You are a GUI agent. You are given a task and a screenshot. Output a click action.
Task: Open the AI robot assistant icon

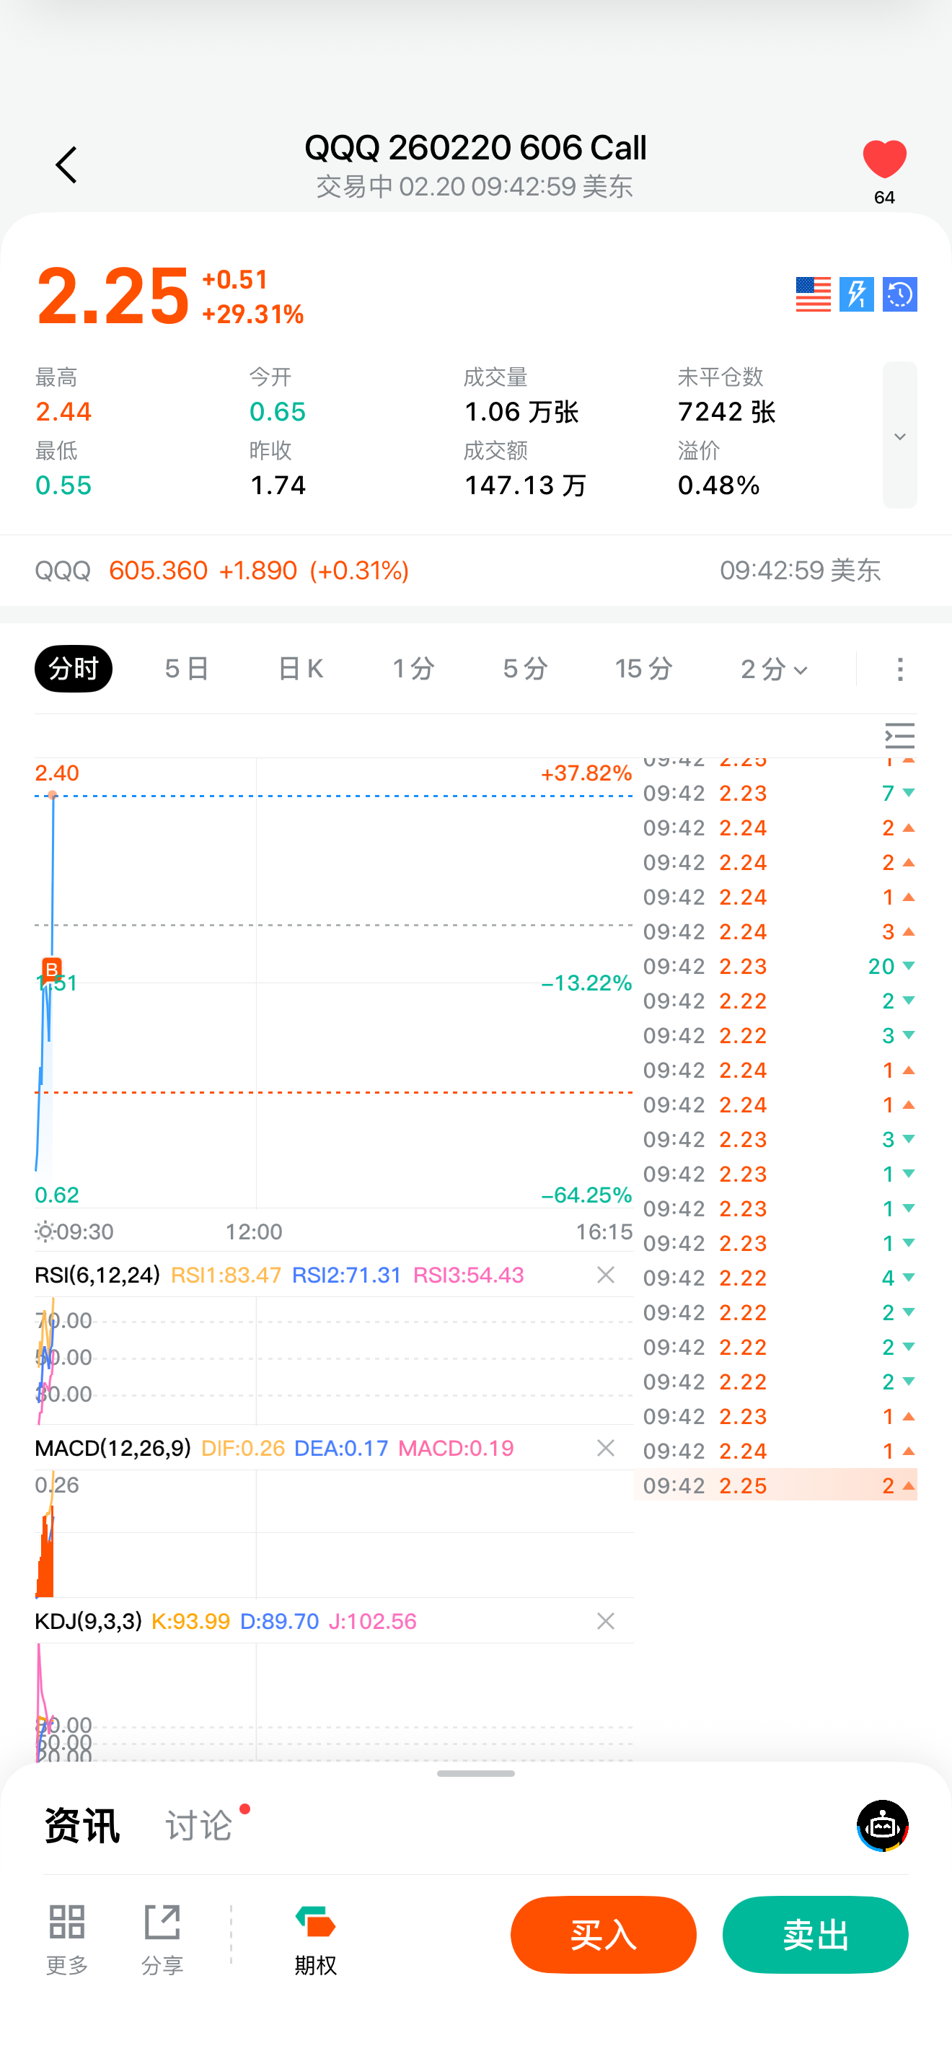pos(882,1826)
